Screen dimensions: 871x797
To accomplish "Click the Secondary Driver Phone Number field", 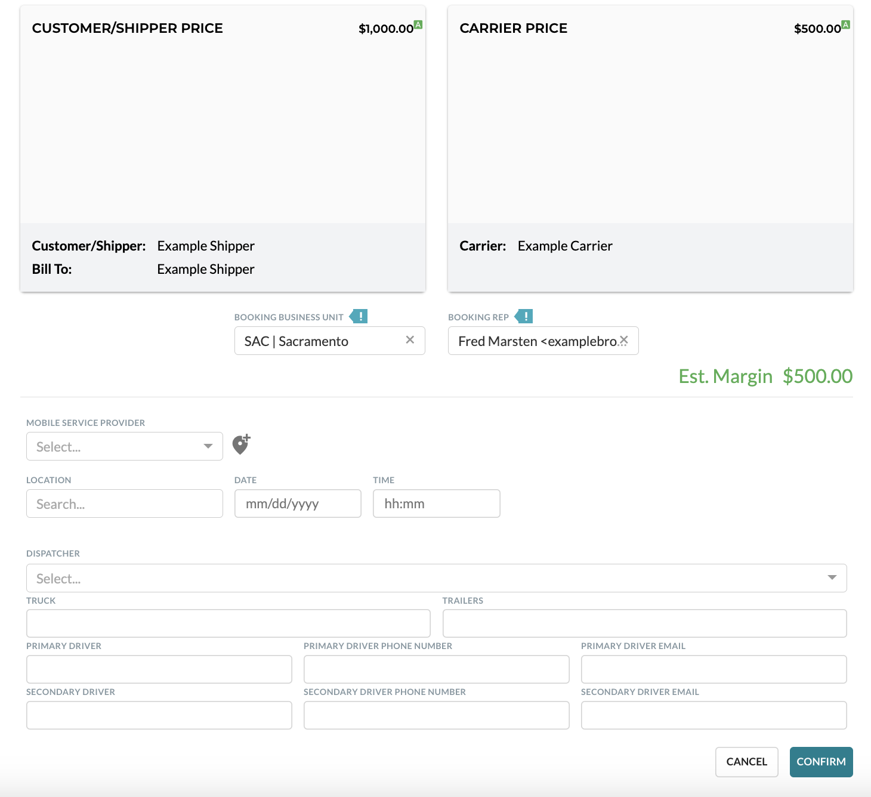I will pos(437,715).
